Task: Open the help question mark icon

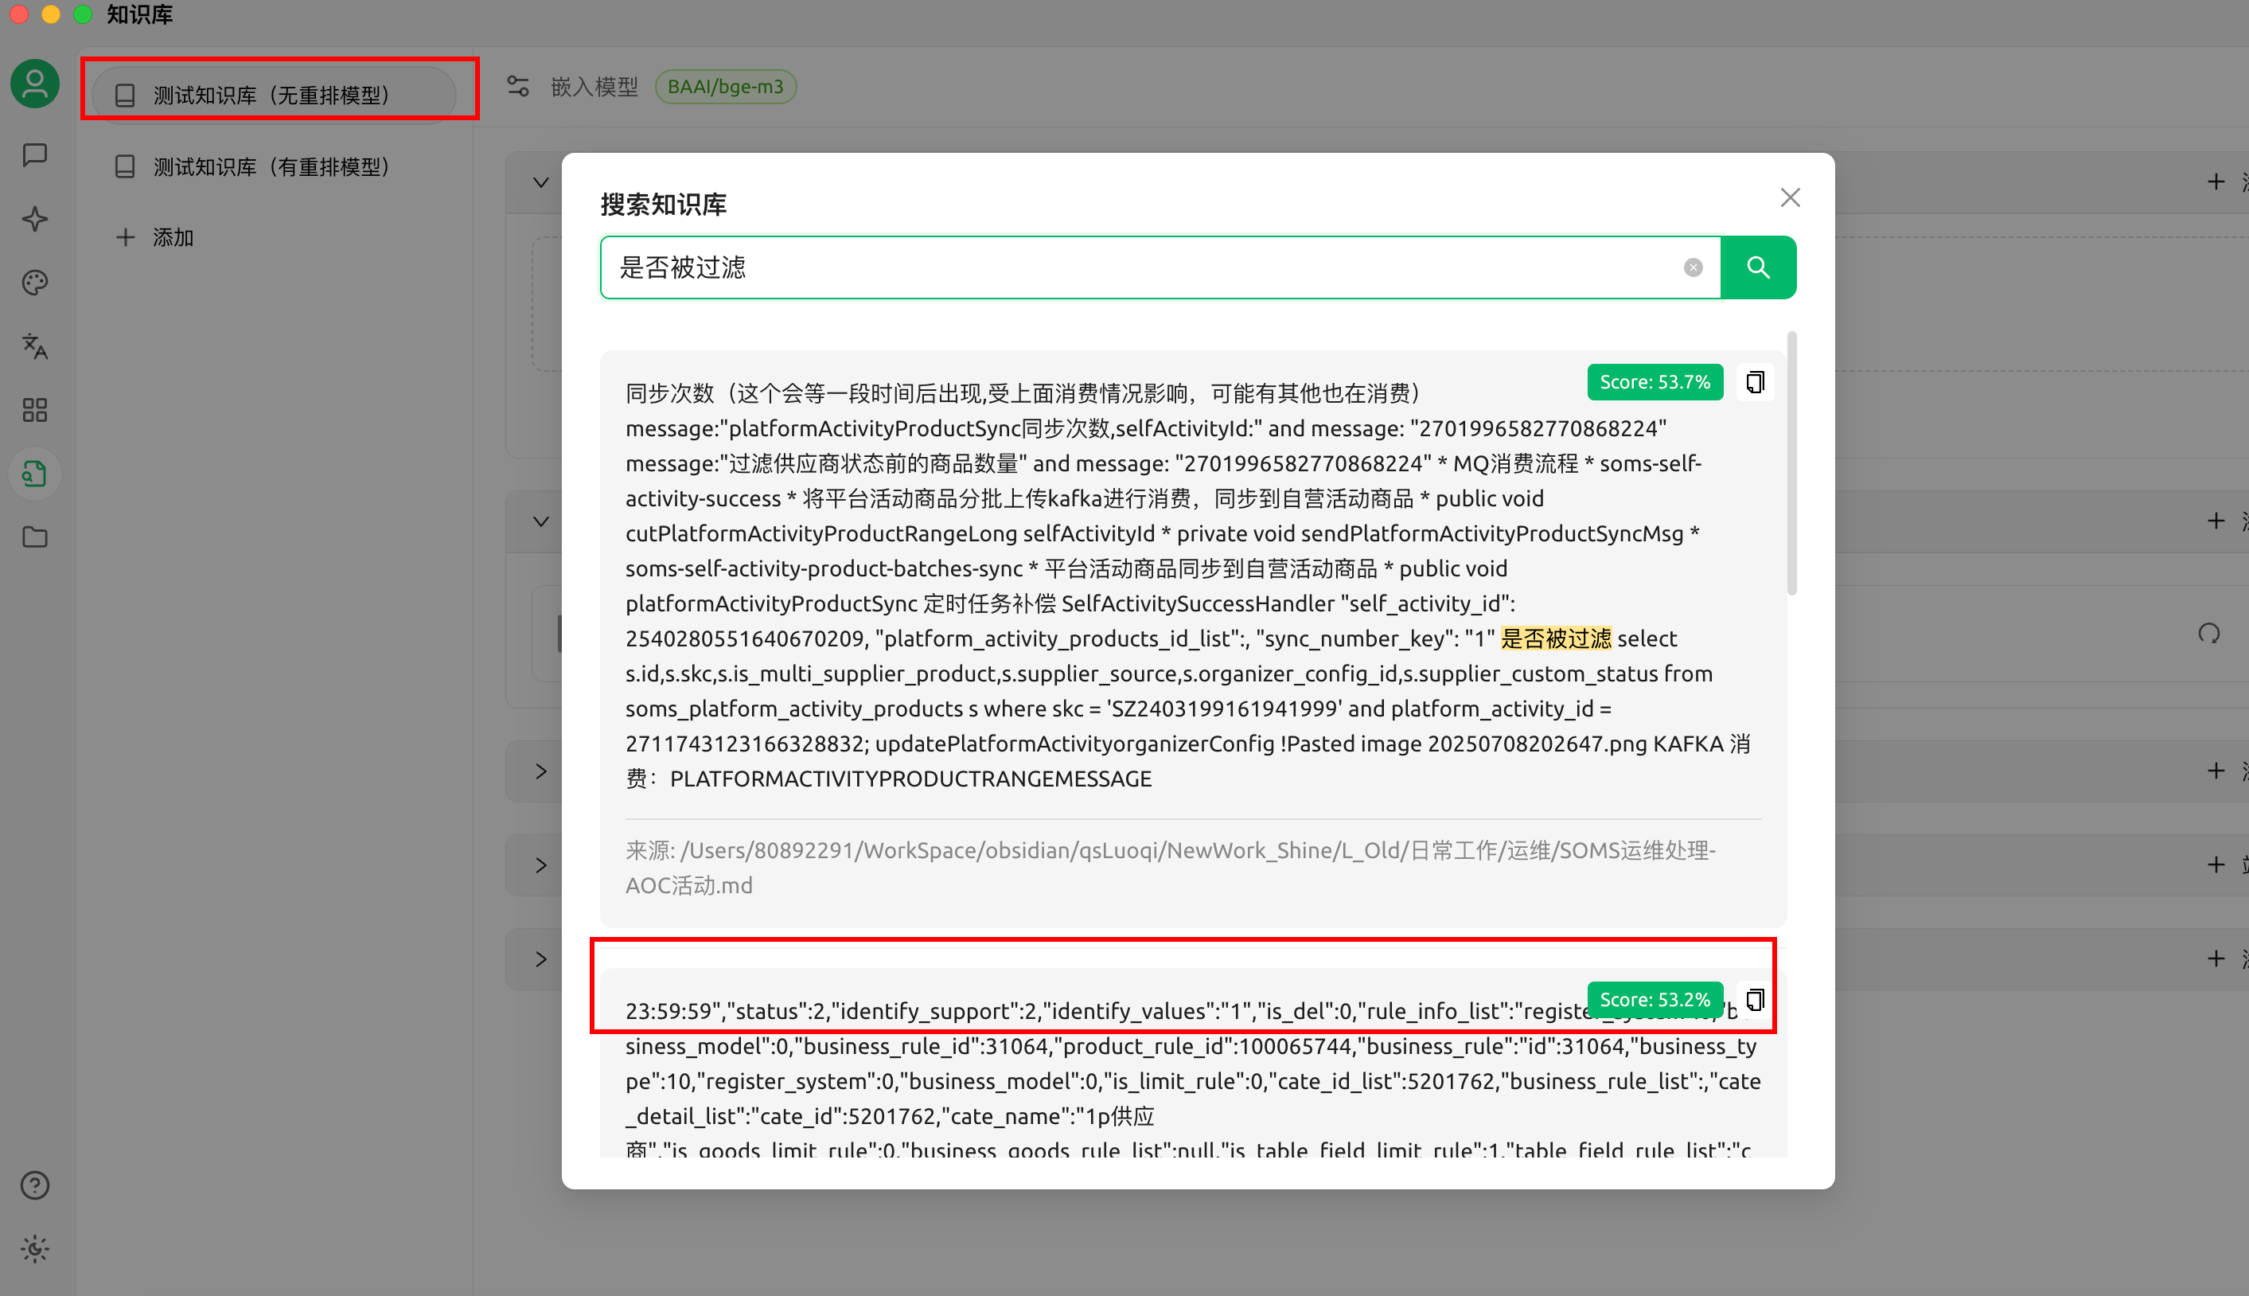Action: (35, 1185)
